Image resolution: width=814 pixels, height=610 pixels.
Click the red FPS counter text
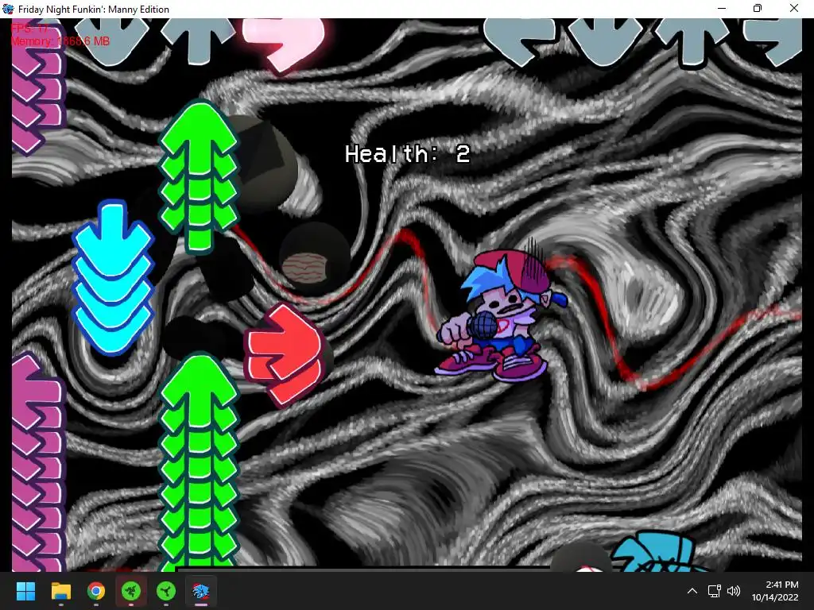click(x=29, y=28)
